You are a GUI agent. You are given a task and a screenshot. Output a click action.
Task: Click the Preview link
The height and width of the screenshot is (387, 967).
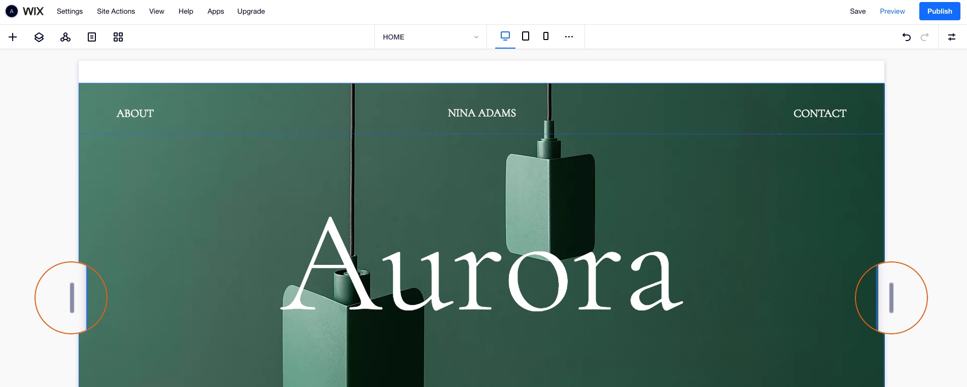tap(892, 11)
